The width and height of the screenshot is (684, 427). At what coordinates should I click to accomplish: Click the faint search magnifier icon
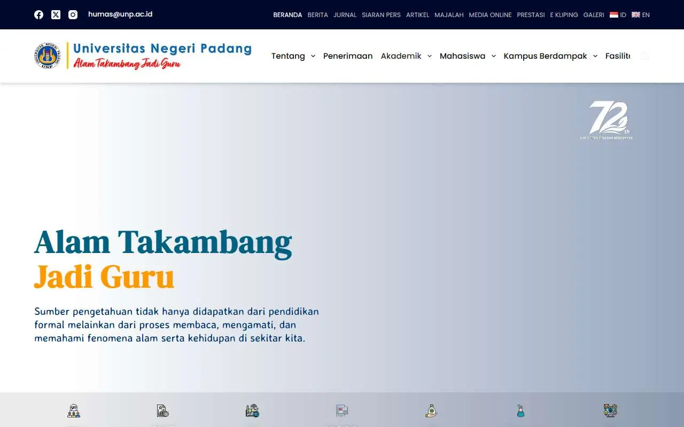coord(645,56)
